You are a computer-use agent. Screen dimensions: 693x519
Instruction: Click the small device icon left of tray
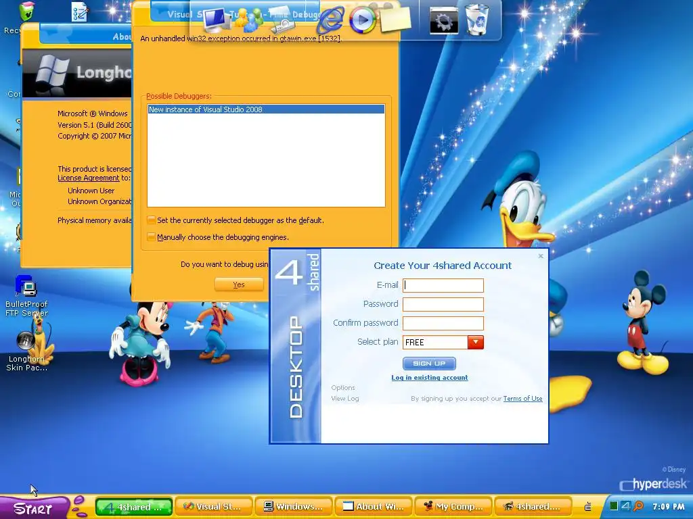pos(588,507)
